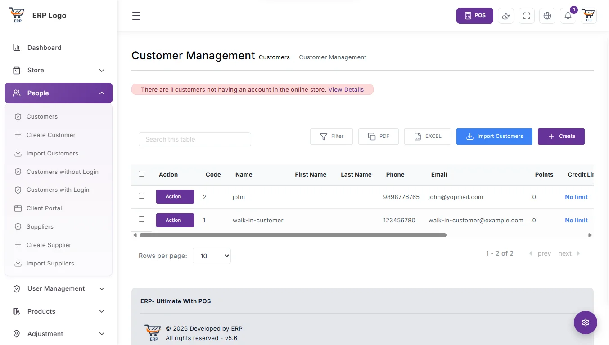
Task: Sort by the Name column header
Action: 244,174
